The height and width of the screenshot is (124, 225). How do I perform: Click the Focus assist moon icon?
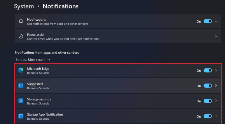[x=21, y=36]
